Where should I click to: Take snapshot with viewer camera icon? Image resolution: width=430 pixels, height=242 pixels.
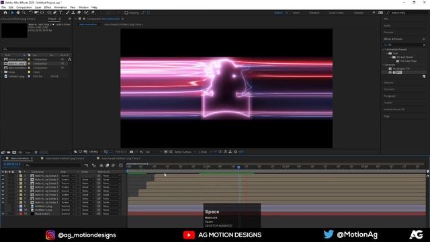click(132, 152)
